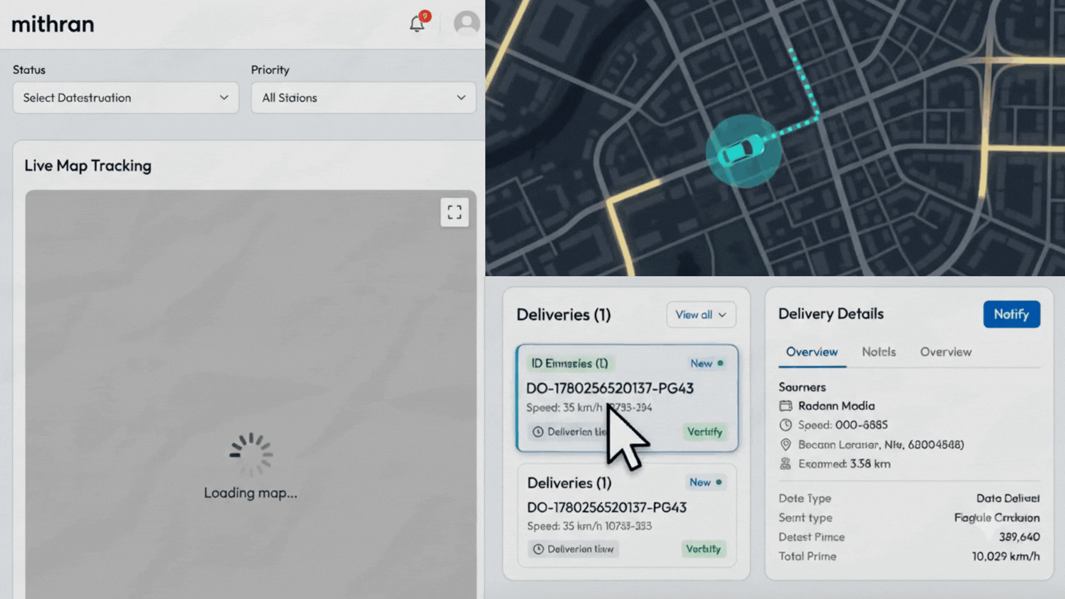The width and height of the screenshot is (1065, 599).
Task: Click the New status in the first delivery card
Action: (x=706, y=363)
